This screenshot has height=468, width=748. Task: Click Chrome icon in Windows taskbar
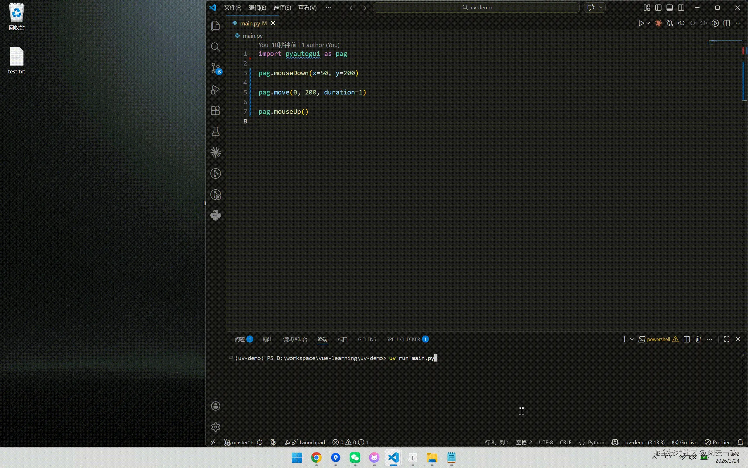(316, 457)
